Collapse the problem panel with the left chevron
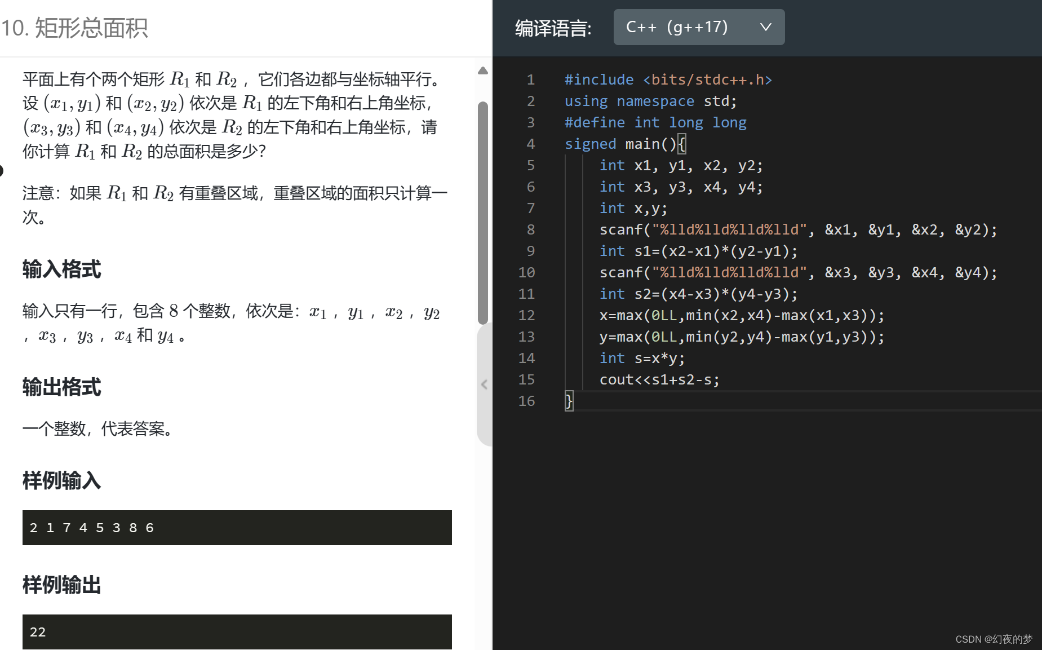This screenshot has width=1042, height=650. (484, 384)
